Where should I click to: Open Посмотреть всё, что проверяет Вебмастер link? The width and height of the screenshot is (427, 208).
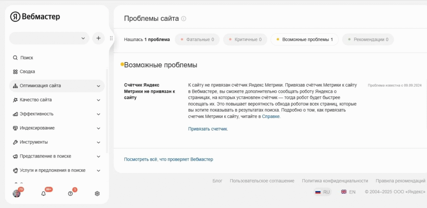pyautogui.click(x=168, y=160)
